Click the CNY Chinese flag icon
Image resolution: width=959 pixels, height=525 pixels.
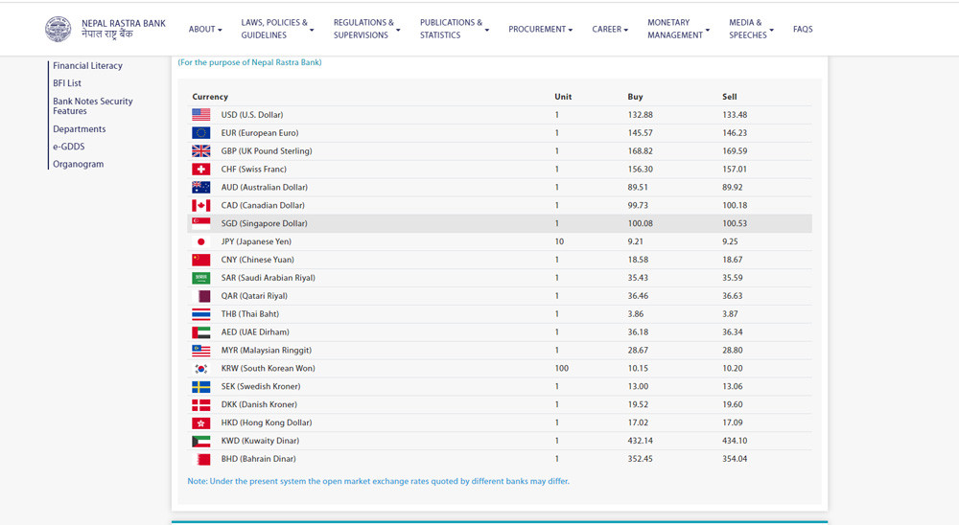[x=200, y=260]
